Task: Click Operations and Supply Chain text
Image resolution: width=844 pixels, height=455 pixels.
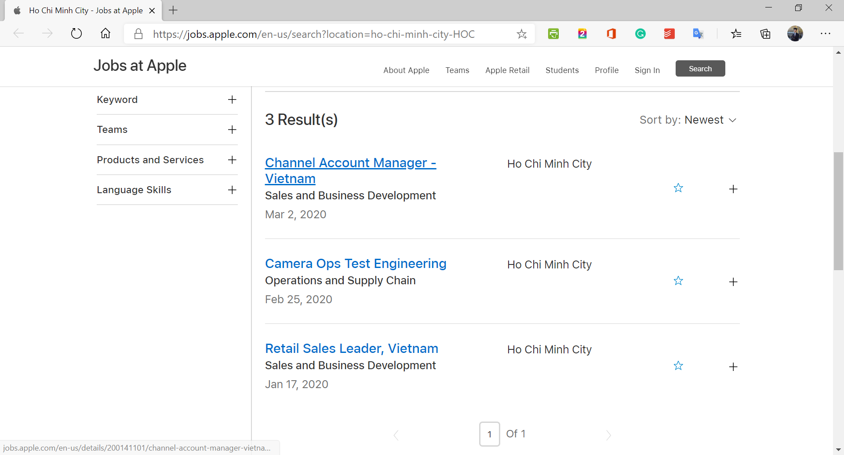Action: click(340, 281)
